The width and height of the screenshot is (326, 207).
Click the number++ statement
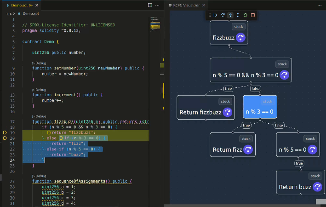coord(53,100)
